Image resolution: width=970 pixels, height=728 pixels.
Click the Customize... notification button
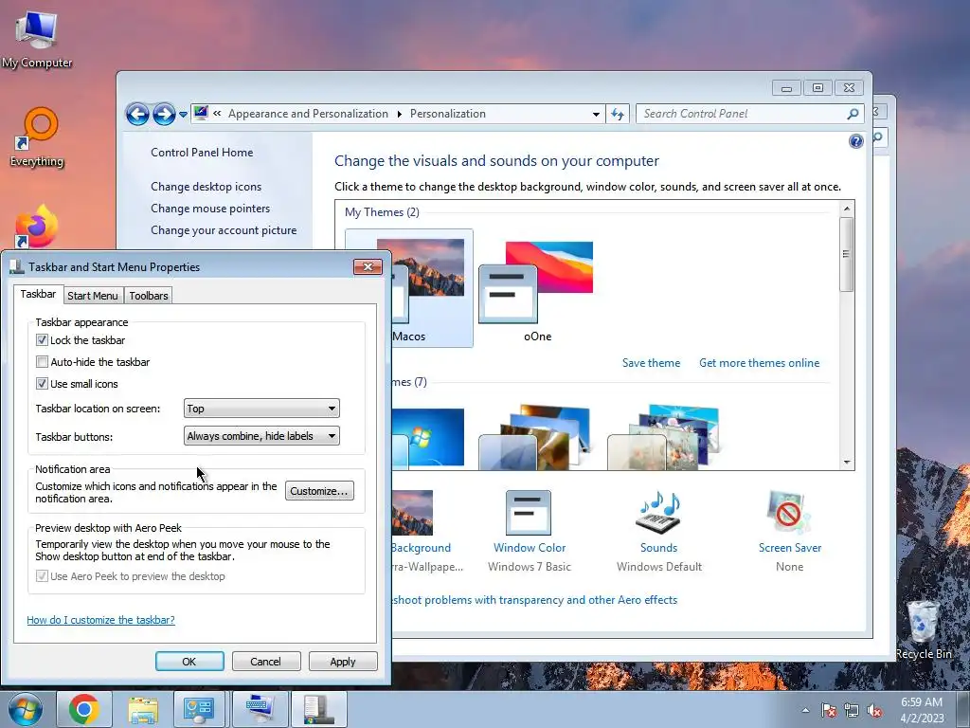319,491
